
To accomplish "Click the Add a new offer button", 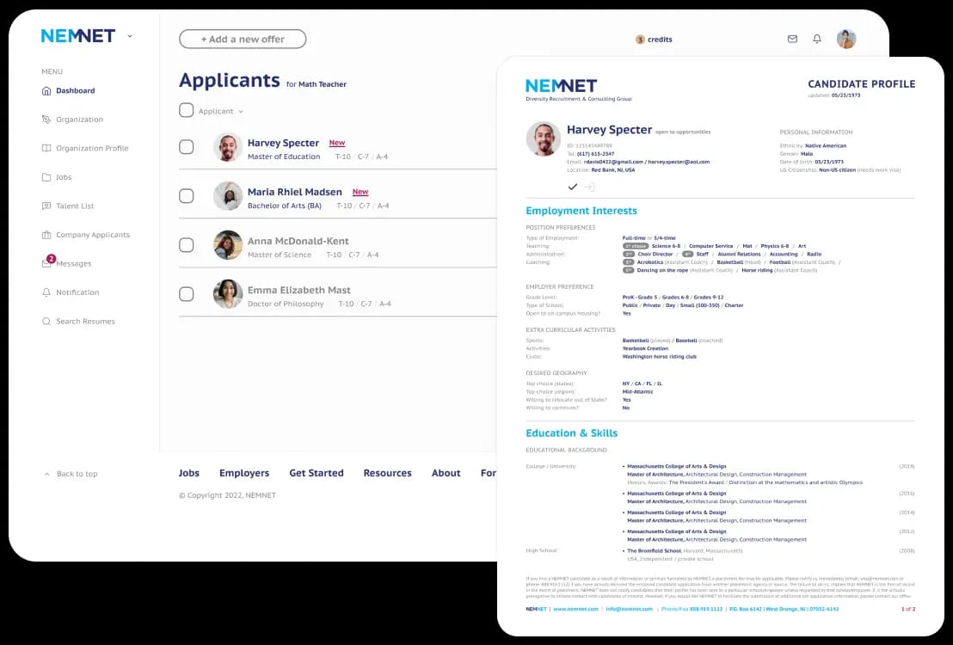I will coord(243,39).
